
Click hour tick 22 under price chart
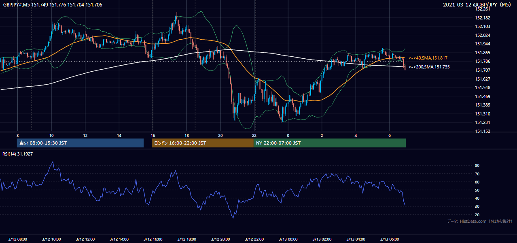point(254,135)
